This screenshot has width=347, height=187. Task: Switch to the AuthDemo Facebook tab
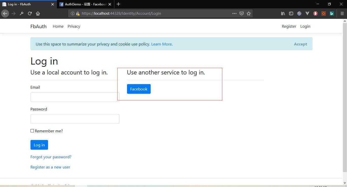86,4
